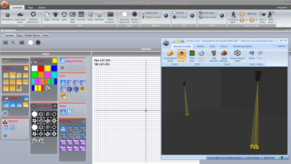Click Press 4 times heartbeat icon
This screenshot has width=291, height=164.
(x=262, y=17)
